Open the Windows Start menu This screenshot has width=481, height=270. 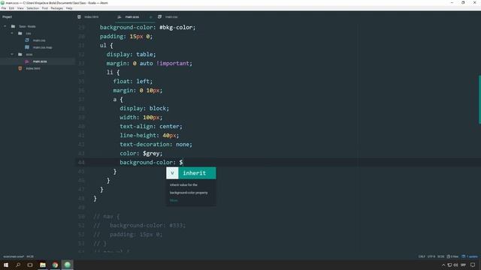tap(6, 265)
